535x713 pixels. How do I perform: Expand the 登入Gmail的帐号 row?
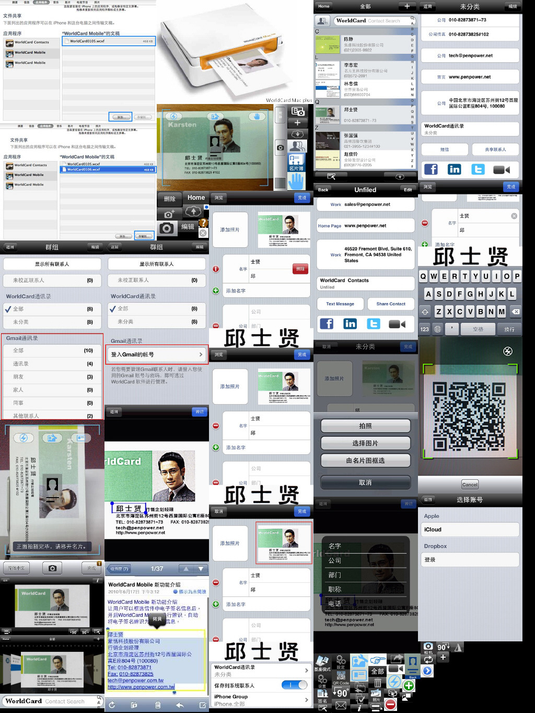click(157, 354)
